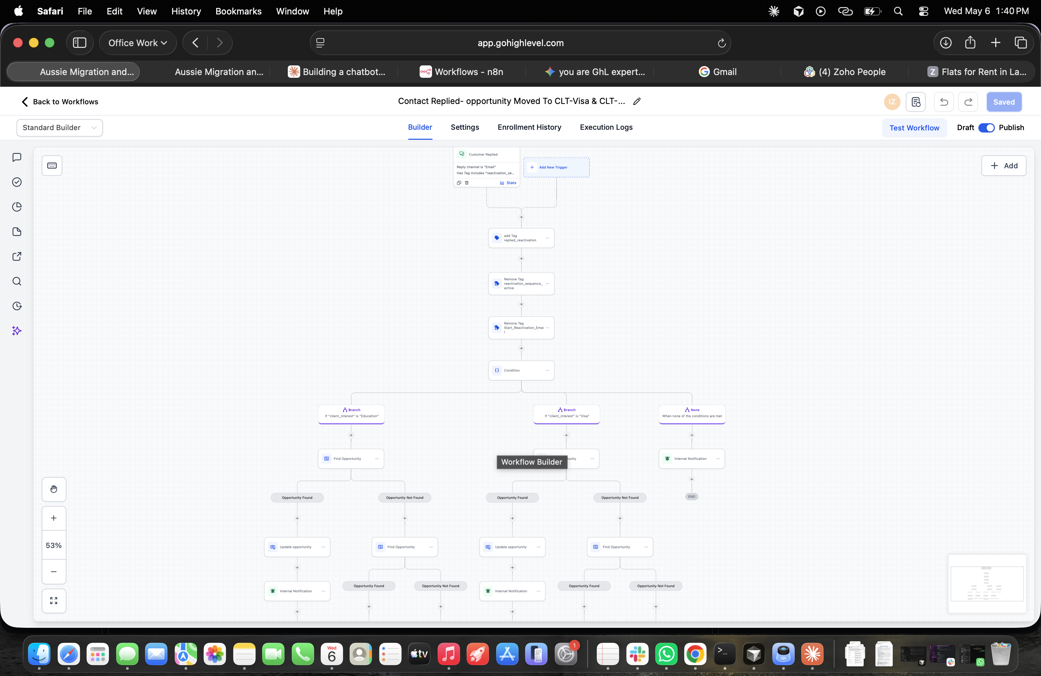Open three-dot menu on Remove Tag reactivation_sequence_active node
This screenshot has width=1041, height=676.
pyautogui.click(x=547, y=283)
